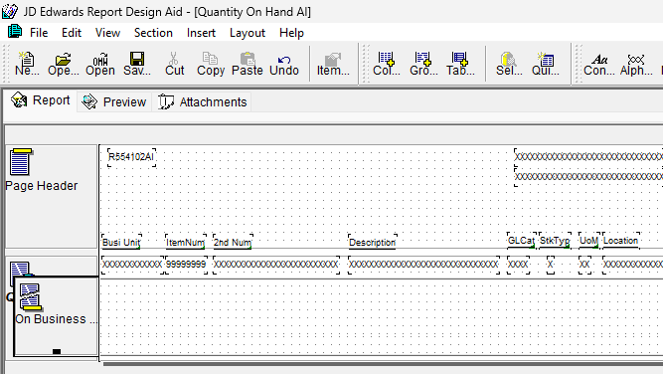Viewport: 663px width, 374px height.
Task: Open the Quick Properties Qui... tool
Action: [x=546, y=64]
